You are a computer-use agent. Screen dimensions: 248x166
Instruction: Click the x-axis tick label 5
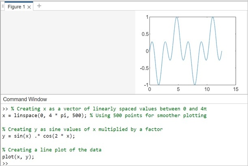pyautogui.click(x=178, y=89)
